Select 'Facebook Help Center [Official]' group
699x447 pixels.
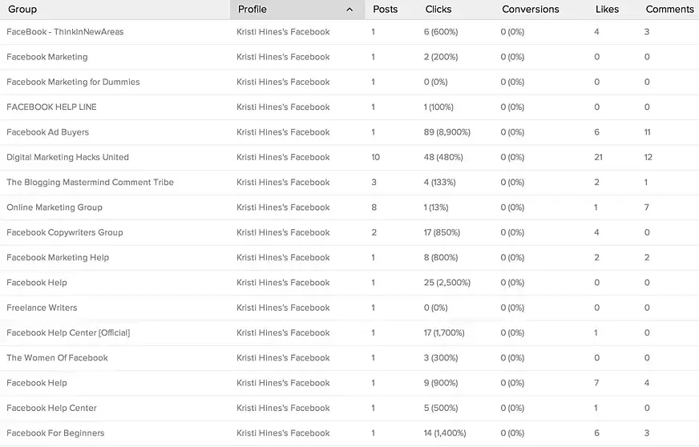(68, 333)
